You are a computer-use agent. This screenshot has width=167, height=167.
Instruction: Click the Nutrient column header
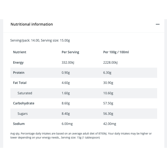(20, 52)
